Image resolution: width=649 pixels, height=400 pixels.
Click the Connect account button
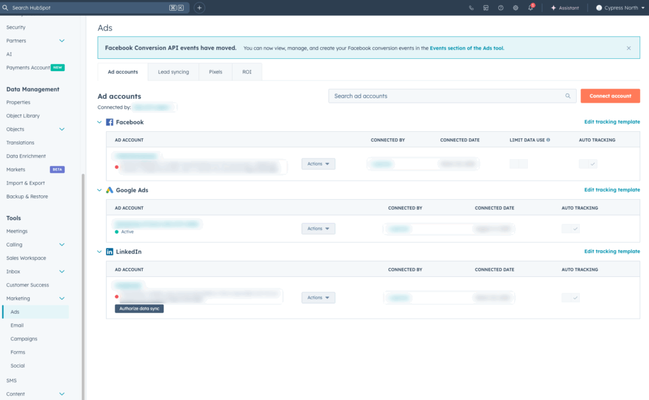point(610,96)
